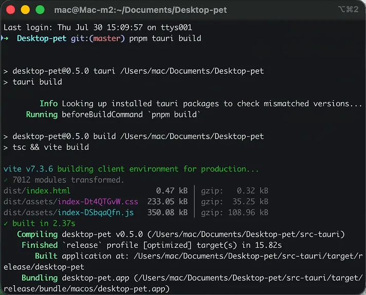The width and height of the screenshot is (366, 295).
Task: Click the 'release/bundle/macos/desktop-pet.app)' line
Action: (86, 289)
